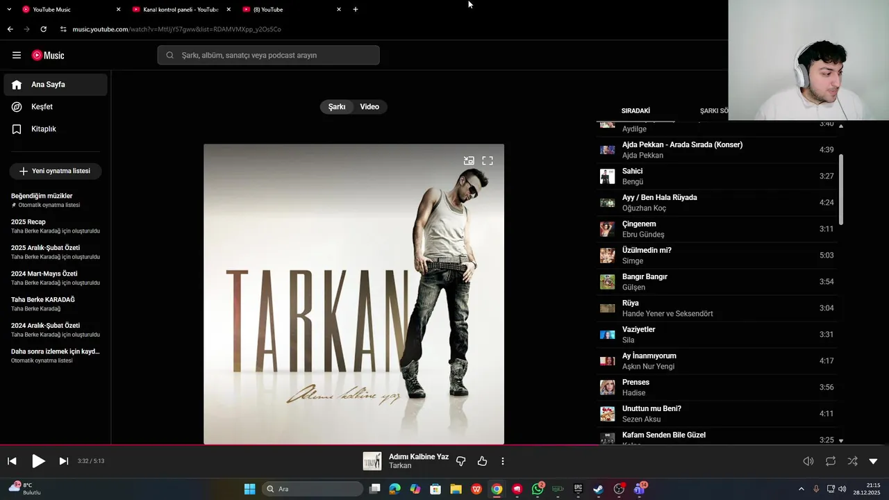Viewport: 889px width, 500px height.
Task: Play Sahici by Bengü from queue
Action: point(717,176)
